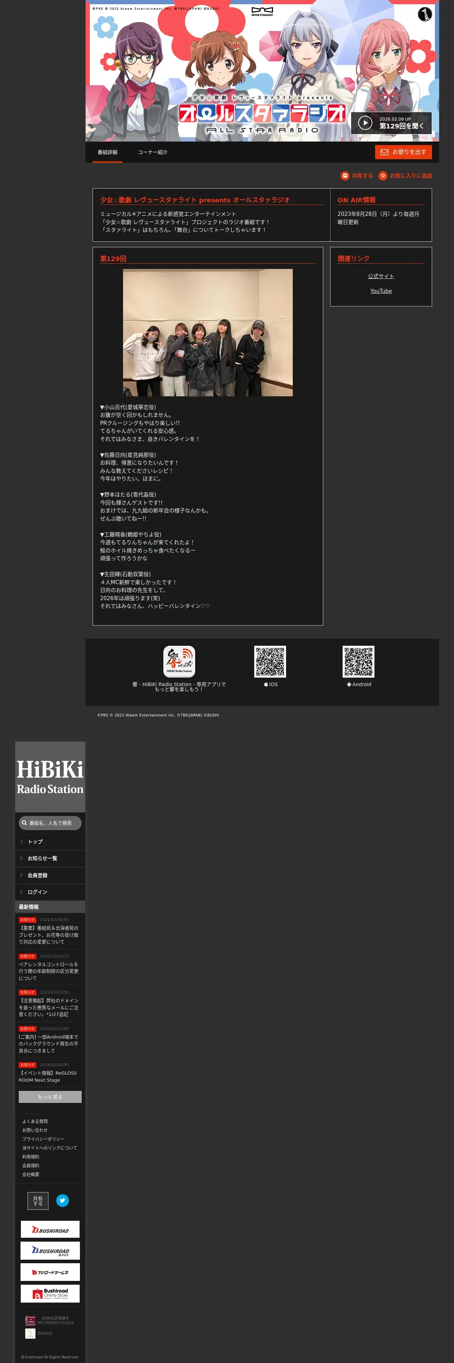Open プライバシーポリシー footer link
Screen dimensions: 454x1363
click(43, 1139)
